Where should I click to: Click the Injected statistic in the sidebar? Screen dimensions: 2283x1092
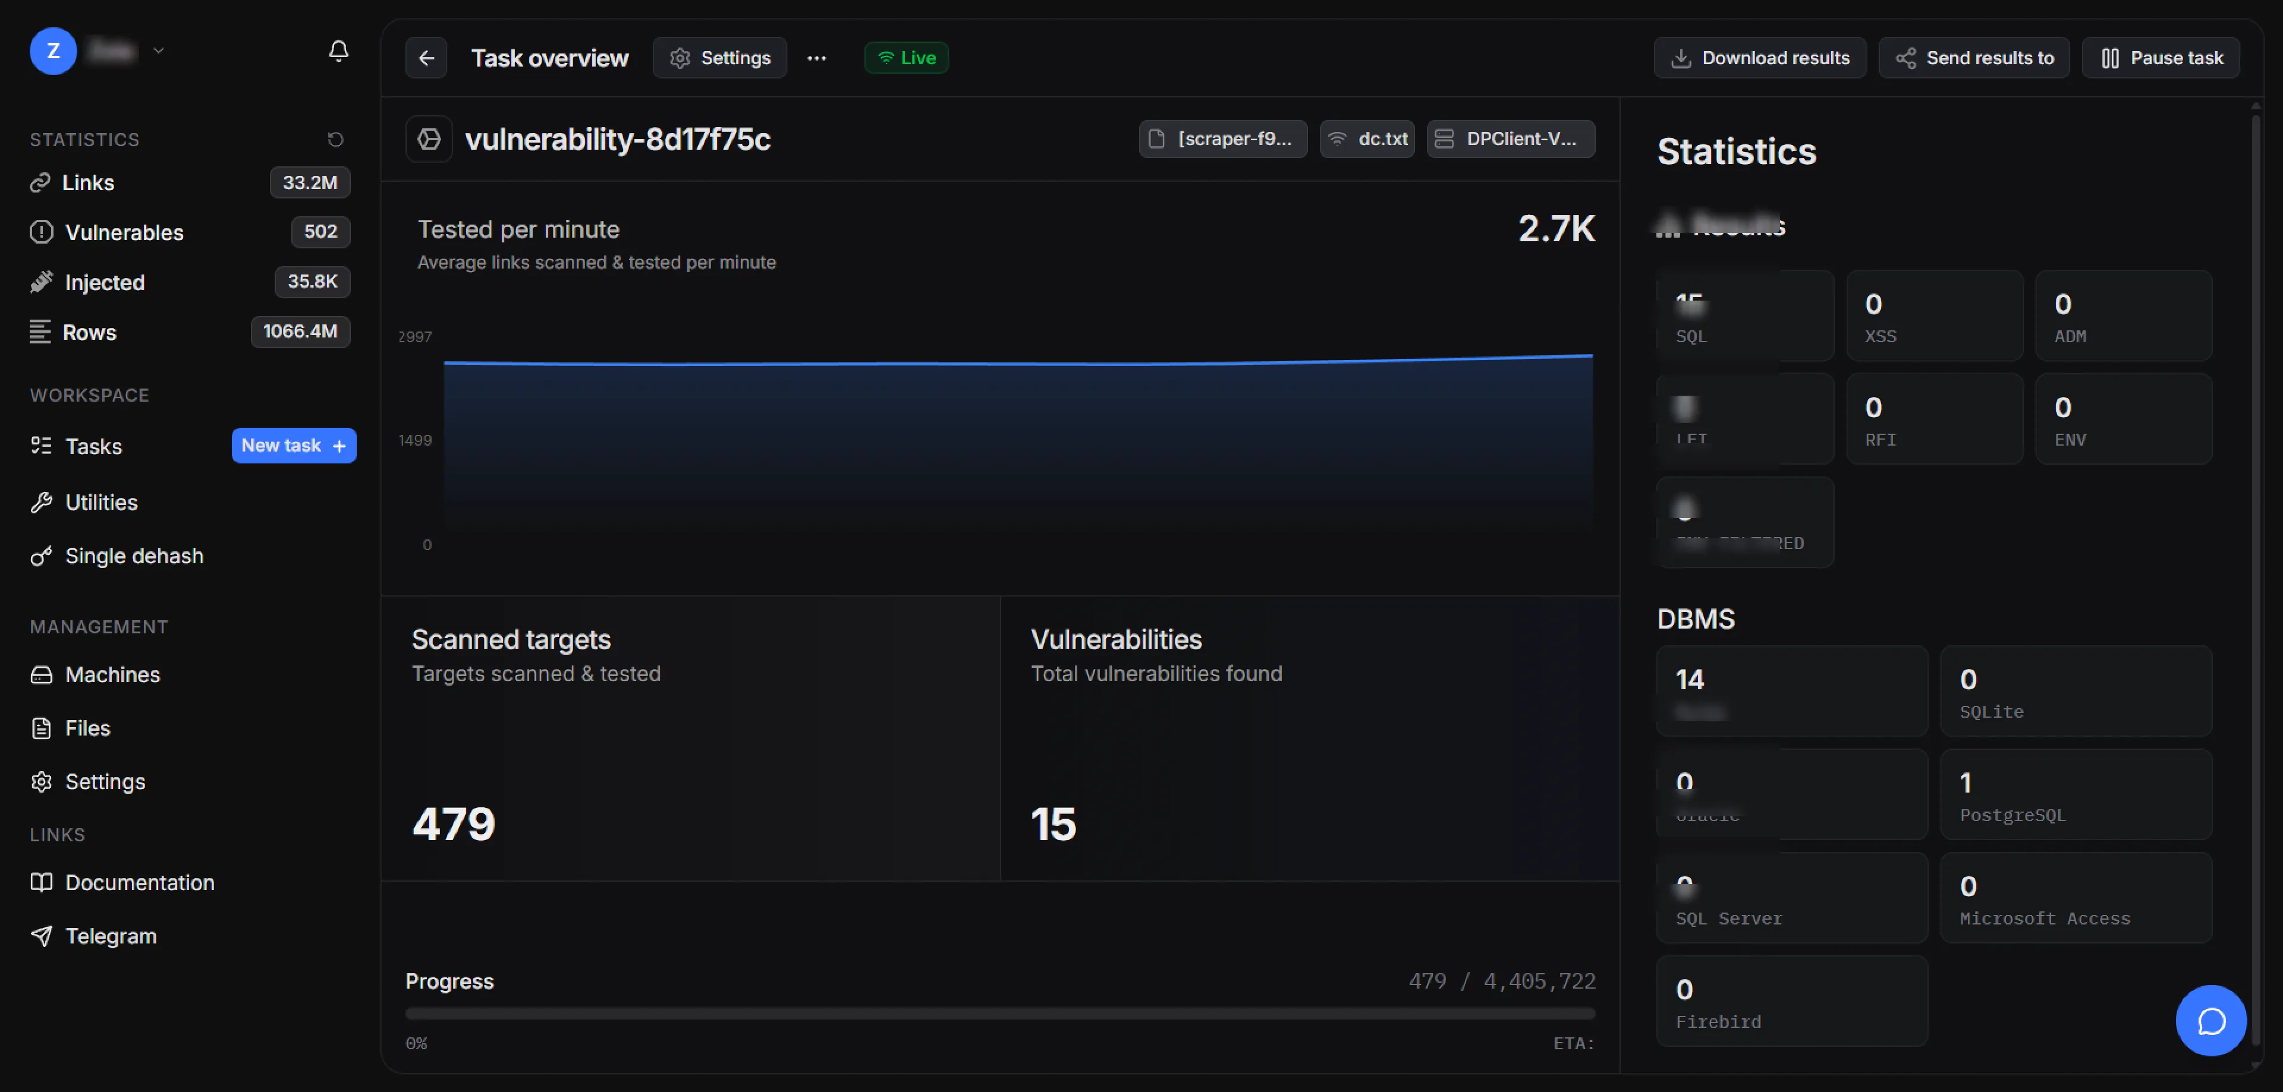pyautogui.click(x=105, y=282)
